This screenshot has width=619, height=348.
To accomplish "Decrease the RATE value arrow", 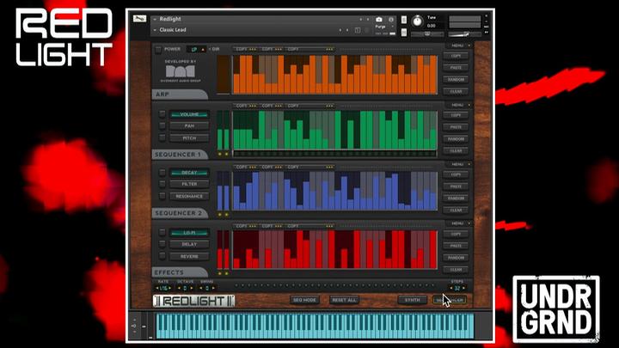I will click(x=157, y=288).
